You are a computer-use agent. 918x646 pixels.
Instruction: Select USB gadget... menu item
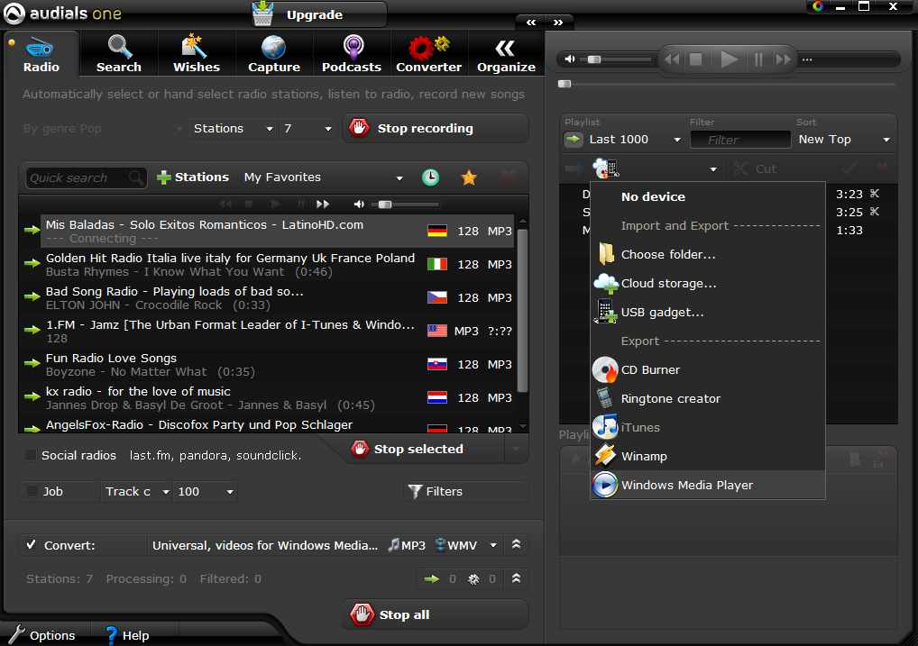point(708,312)
